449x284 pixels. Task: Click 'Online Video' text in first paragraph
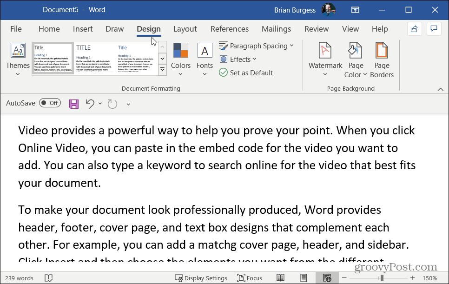pyautogui.click(x=52, y=148)
